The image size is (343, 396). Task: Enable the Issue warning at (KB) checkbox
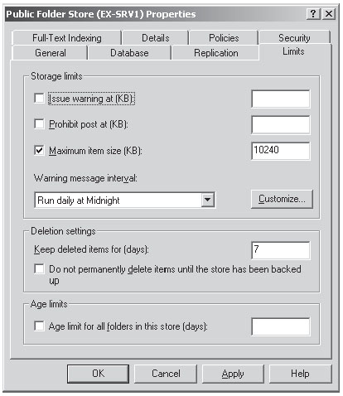pos(39,98)
